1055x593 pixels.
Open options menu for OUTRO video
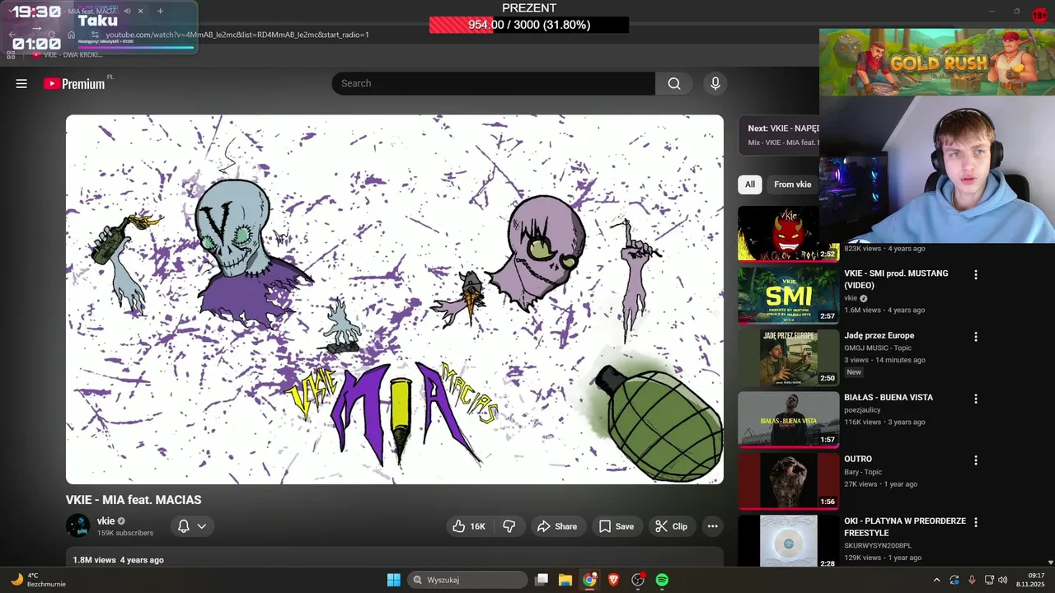(x=976, y=460)
